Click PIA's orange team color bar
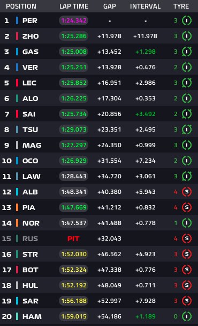The image size is (198, 326). tap(17, 207)
